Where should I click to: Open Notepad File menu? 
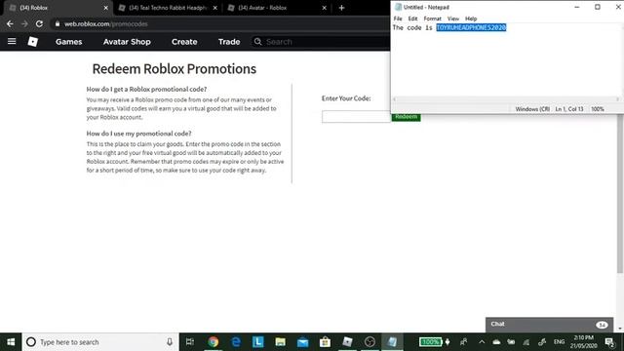click(398, 19)
